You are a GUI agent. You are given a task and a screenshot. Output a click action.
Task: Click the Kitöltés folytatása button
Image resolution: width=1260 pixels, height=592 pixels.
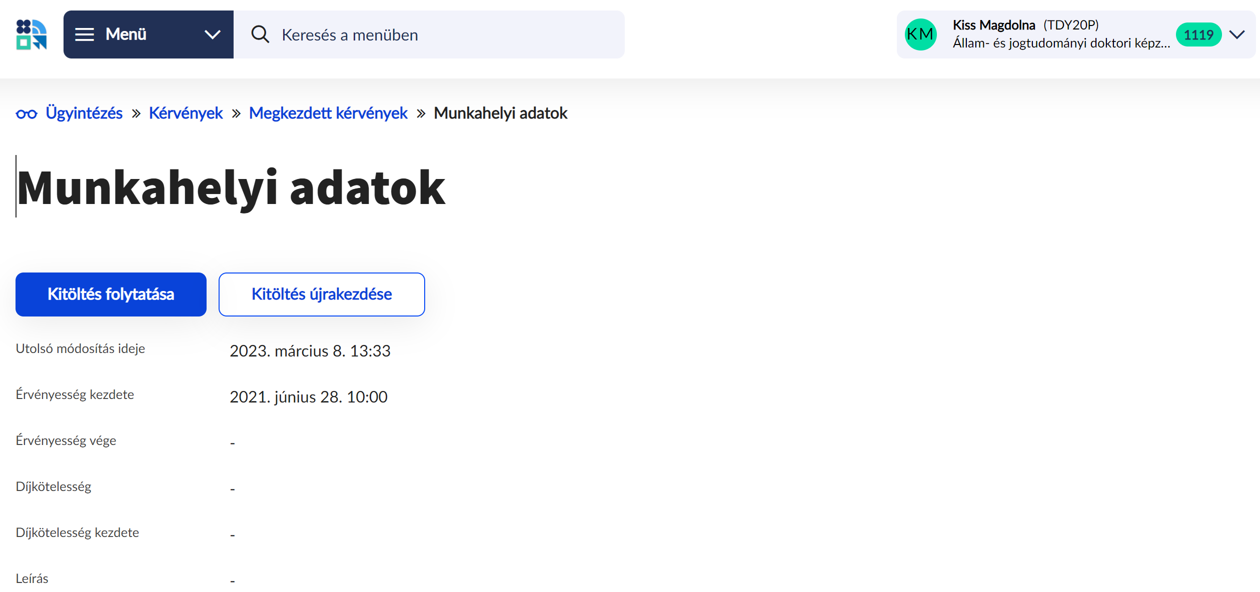coord(111,294)
